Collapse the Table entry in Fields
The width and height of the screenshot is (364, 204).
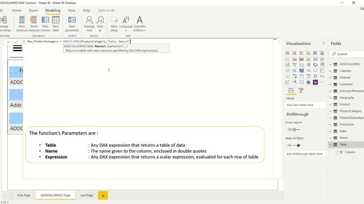click(x=330, y=144)
